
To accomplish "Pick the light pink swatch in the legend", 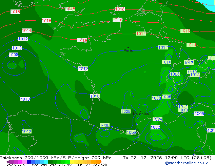I will pos(24,162).
